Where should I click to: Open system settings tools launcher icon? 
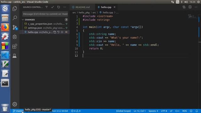coord(5,36)
